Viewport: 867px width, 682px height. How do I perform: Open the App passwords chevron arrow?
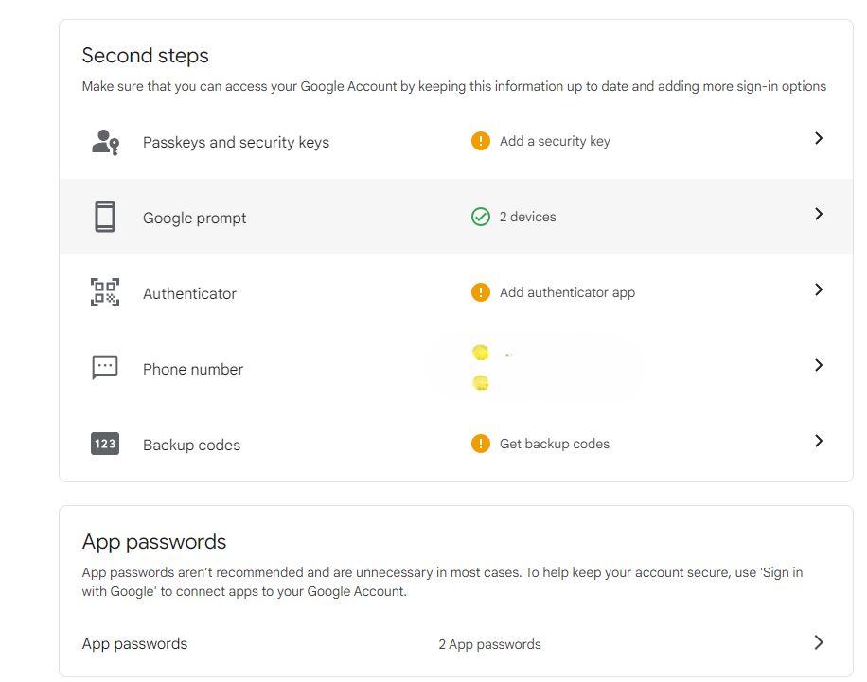[819, 642]
